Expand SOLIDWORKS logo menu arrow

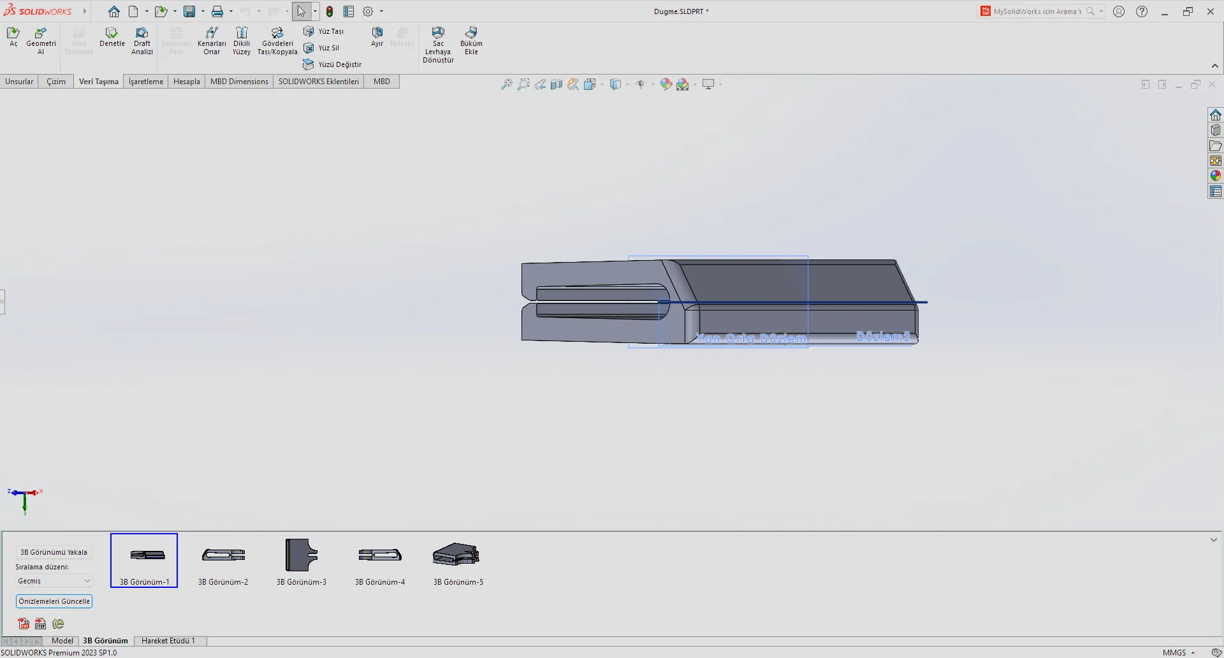[84, 11]
